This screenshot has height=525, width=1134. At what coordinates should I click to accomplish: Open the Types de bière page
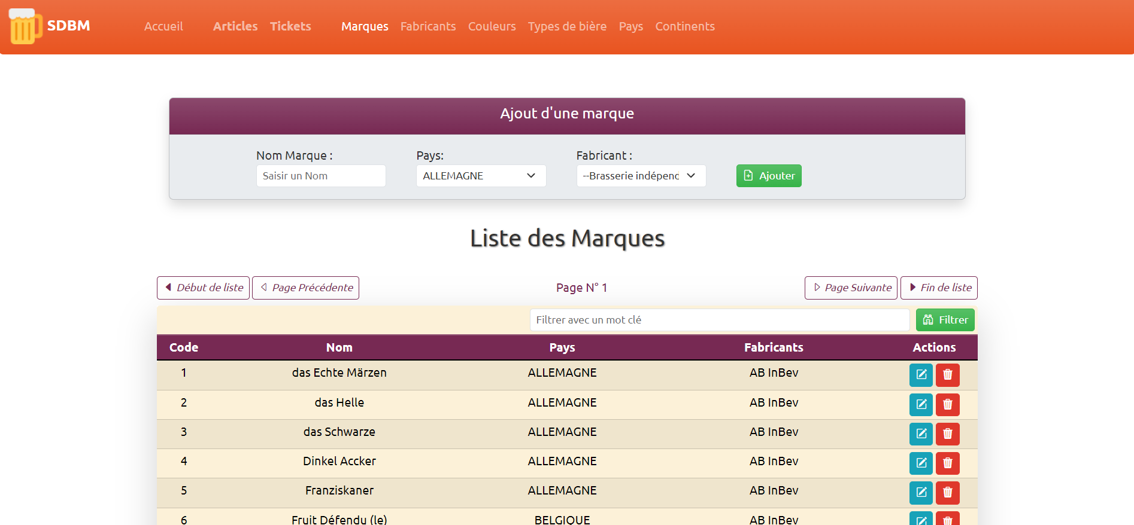tap(566, 26)
